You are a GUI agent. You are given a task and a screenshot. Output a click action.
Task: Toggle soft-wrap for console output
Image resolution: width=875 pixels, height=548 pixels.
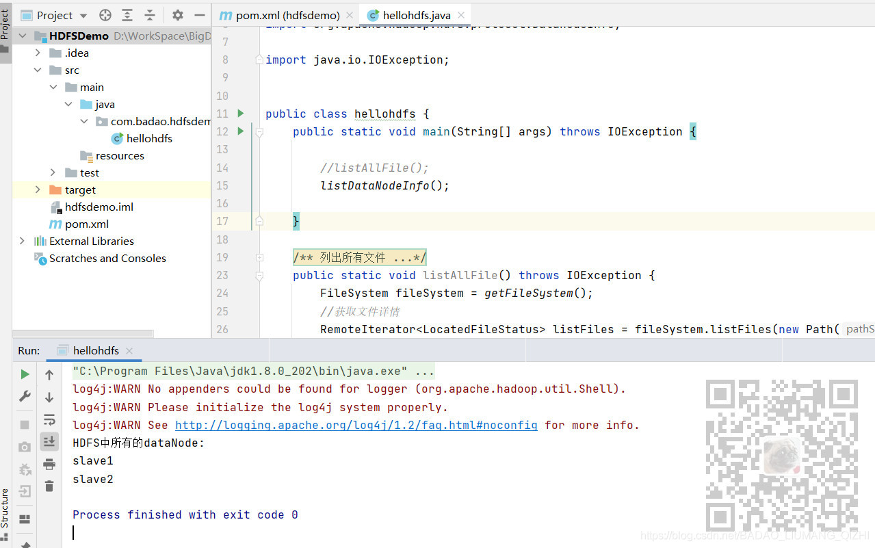(x=48, y=419)
